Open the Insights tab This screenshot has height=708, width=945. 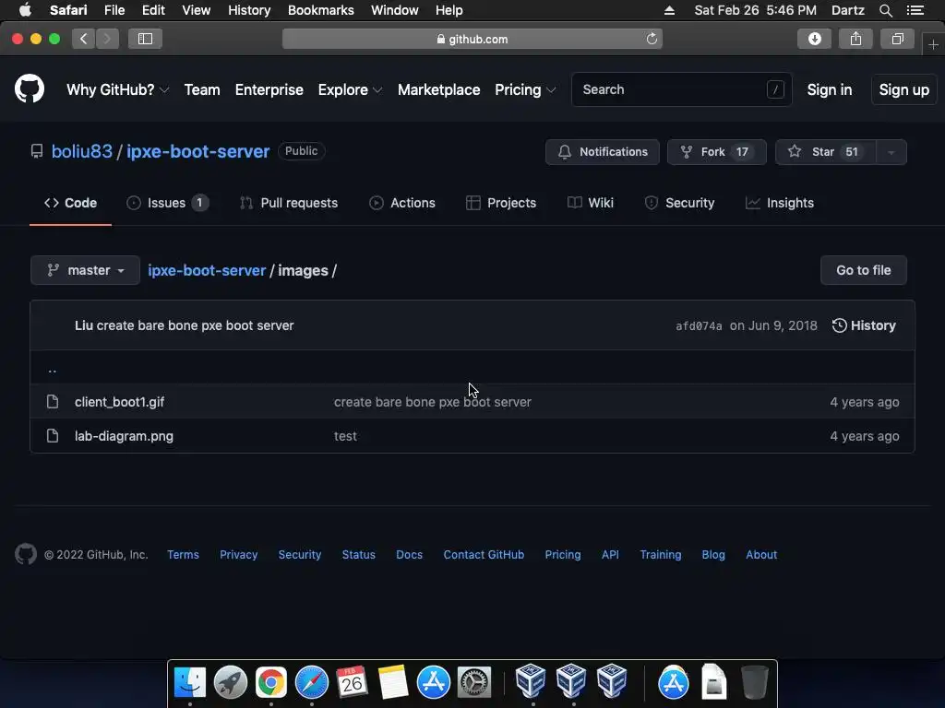tap(779, 203)
